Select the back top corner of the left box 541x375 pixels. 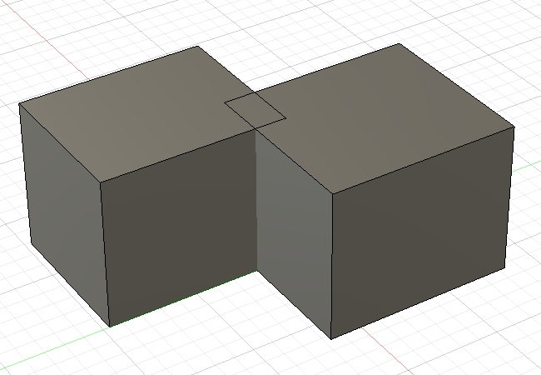point(196,47)
